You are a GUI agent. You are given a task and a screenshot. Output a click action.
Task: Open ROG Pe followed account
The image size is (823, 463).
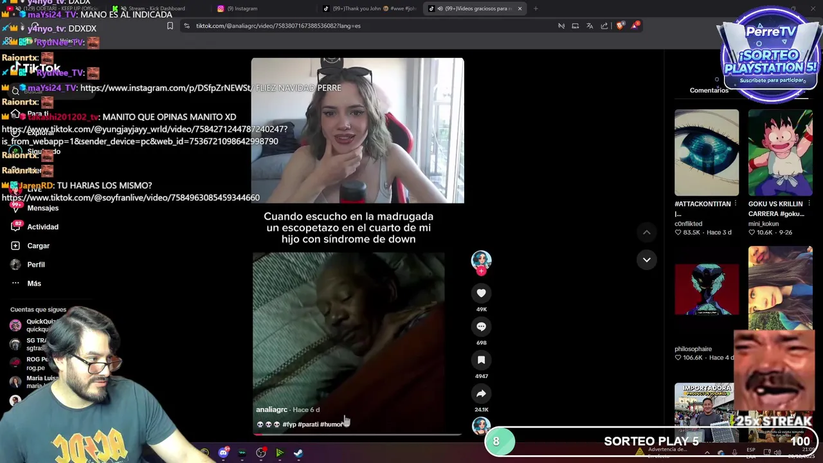coord(37,363)
